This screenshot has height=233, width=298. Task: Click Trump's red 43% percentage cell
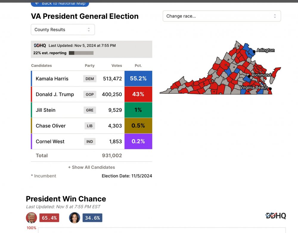click(138, 94)
